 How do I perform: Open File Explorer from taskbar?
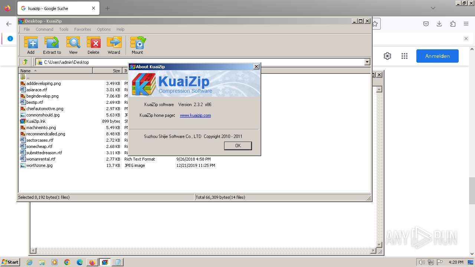(x=42, y=262)
